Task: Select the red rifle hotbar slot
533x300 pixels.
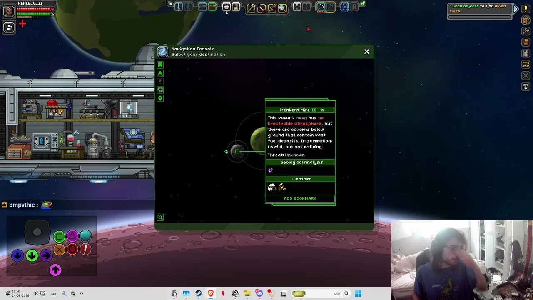Action: [x=202, y=7]
